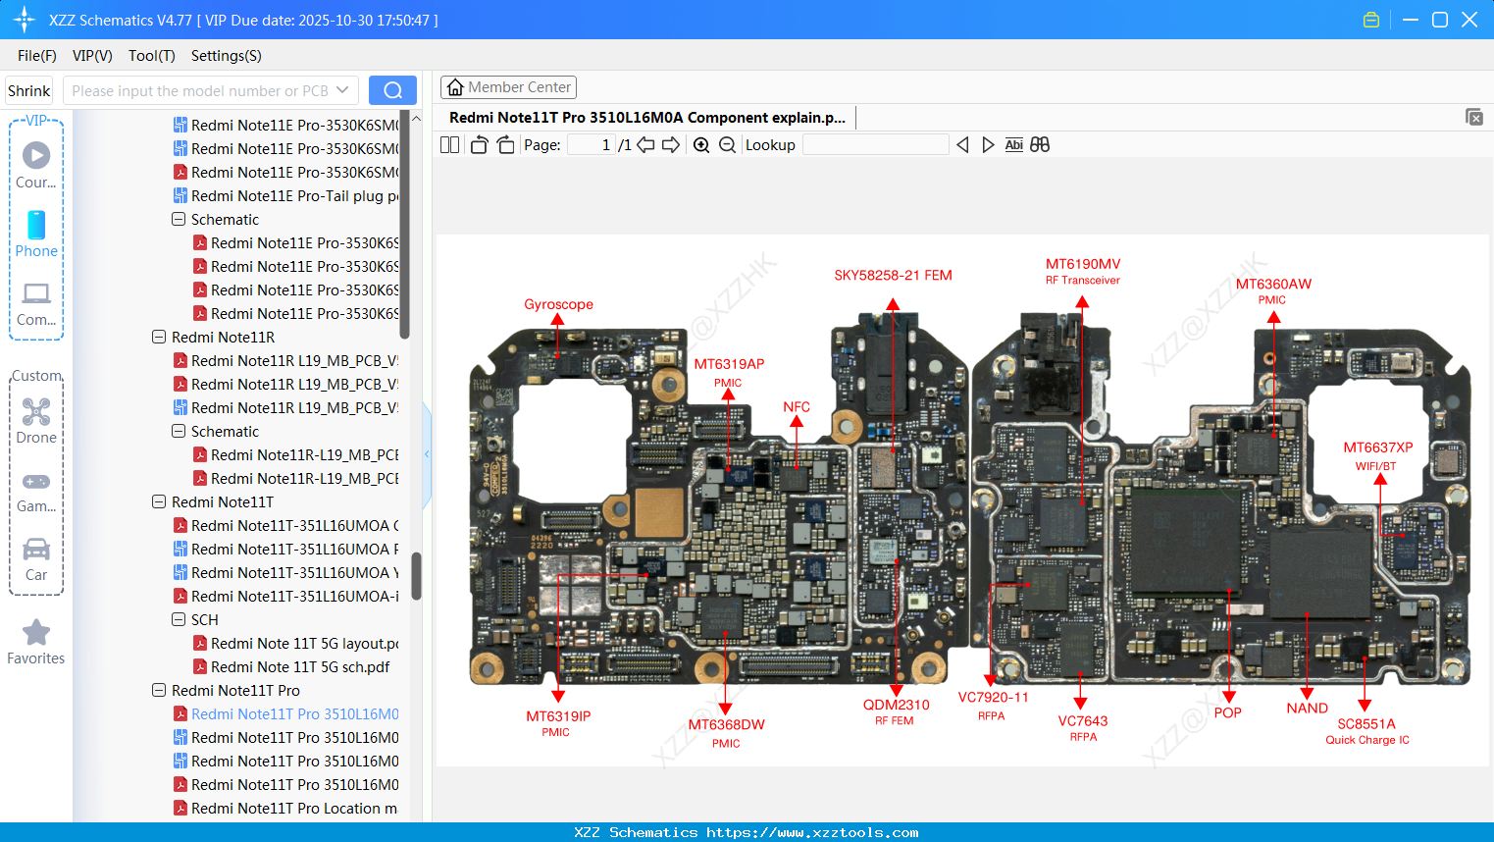Collapse the Redmi Note11T Pro tree node
The height and width of the screenshot is (842, 1494).
pos(159,690)
